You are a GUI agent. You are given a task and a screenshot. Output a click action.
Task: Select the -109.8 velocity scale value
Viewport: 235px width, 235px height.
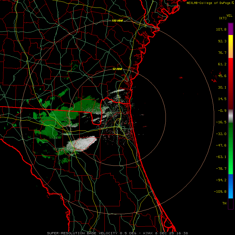point(220,192)
